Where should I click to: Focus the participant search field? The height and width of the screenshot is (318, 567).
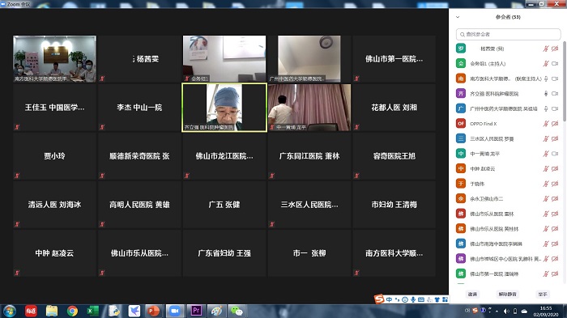click(508, 34)
